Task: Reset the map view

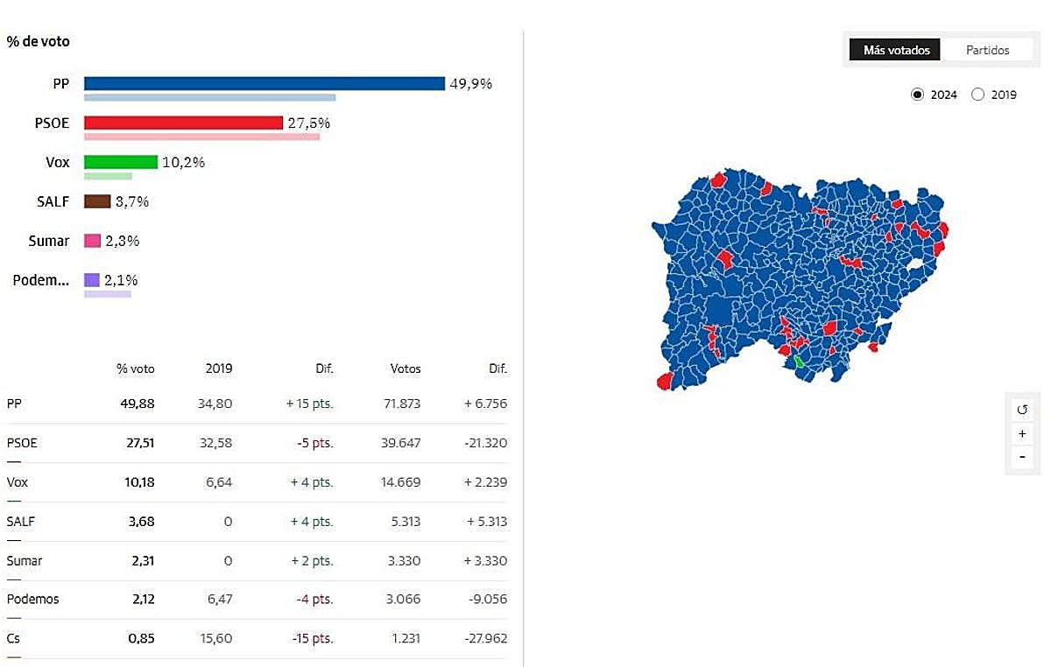Action: [1021, 410]
